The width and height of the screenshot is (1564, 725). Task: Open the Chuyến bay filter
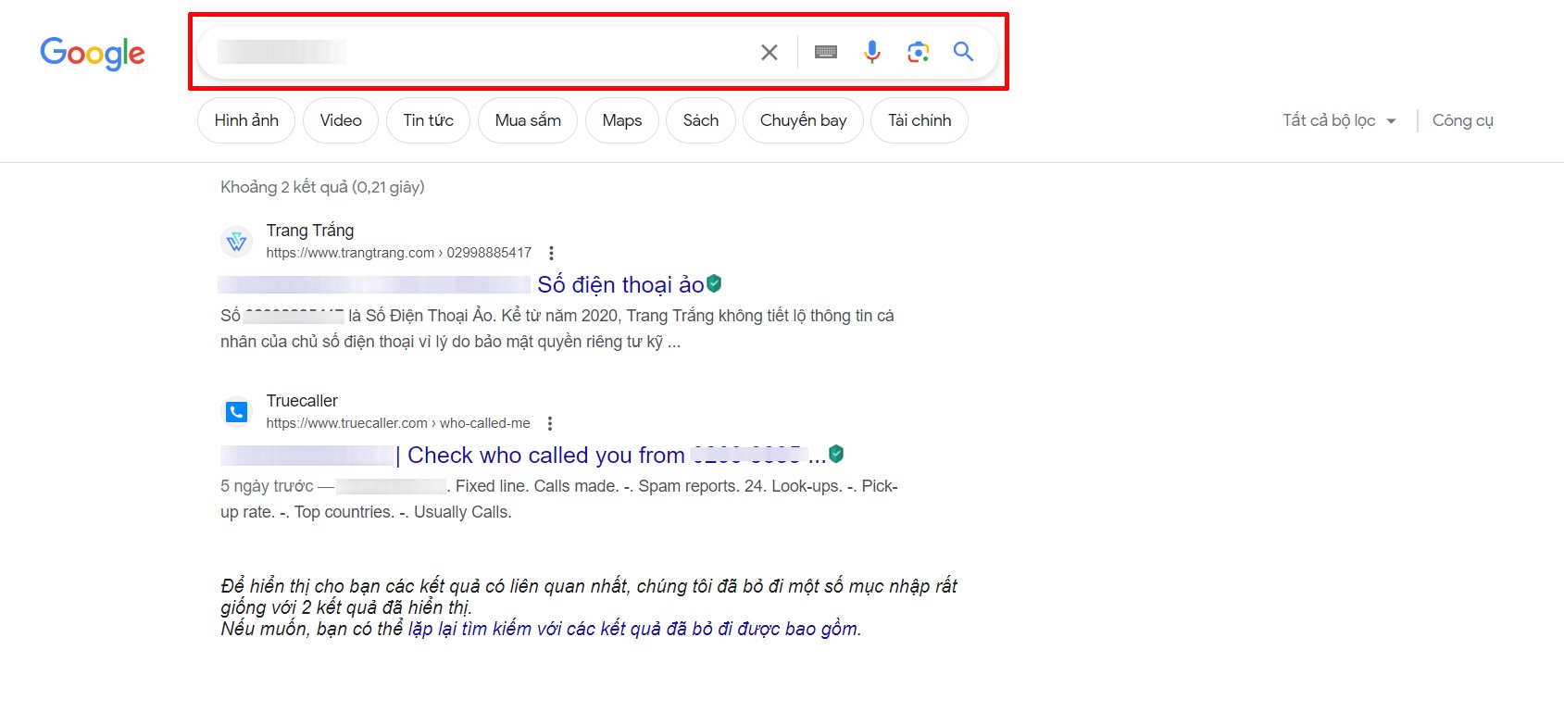804,120
